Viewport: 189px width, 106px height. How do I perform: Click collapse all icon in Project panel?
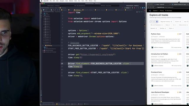(55, 10)
